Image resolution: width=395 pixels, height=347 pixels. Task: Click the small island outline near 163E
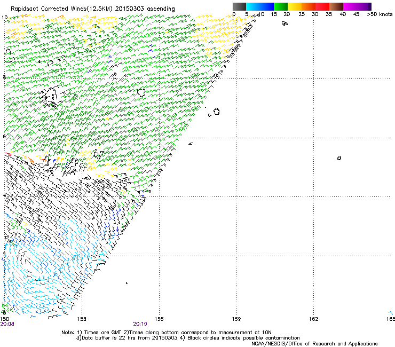click(339, 158)
